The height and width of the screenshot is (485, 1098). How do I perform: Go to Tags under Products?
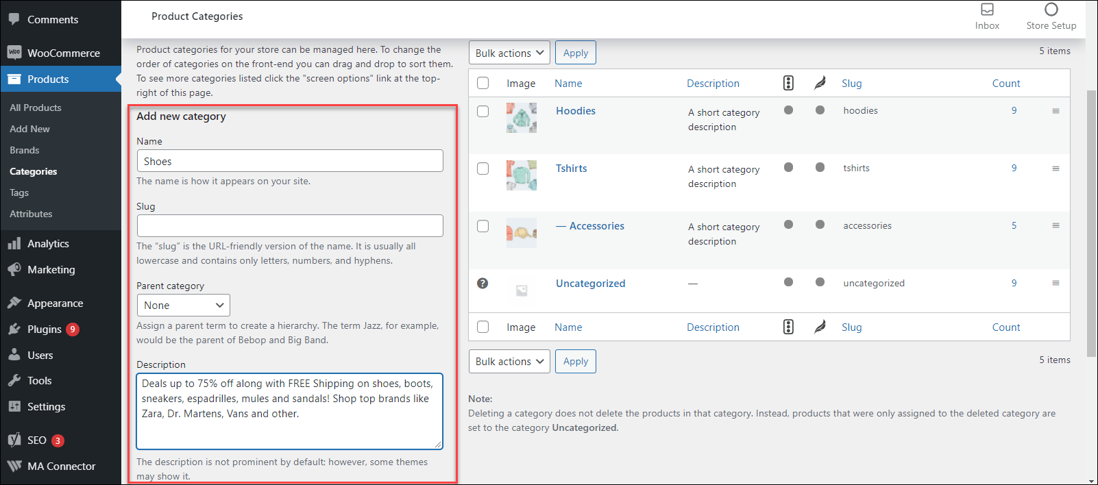(x=19, y=193)
